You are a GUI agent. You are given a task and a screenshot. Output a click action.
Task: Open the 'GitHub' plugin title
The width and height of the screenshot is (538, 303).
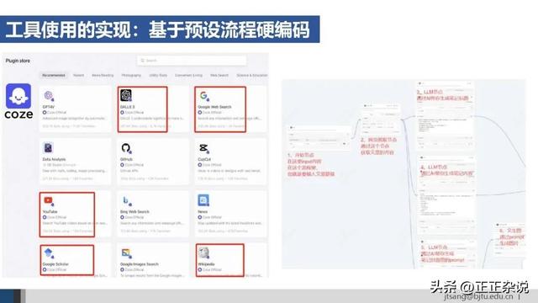coord(127,159)
